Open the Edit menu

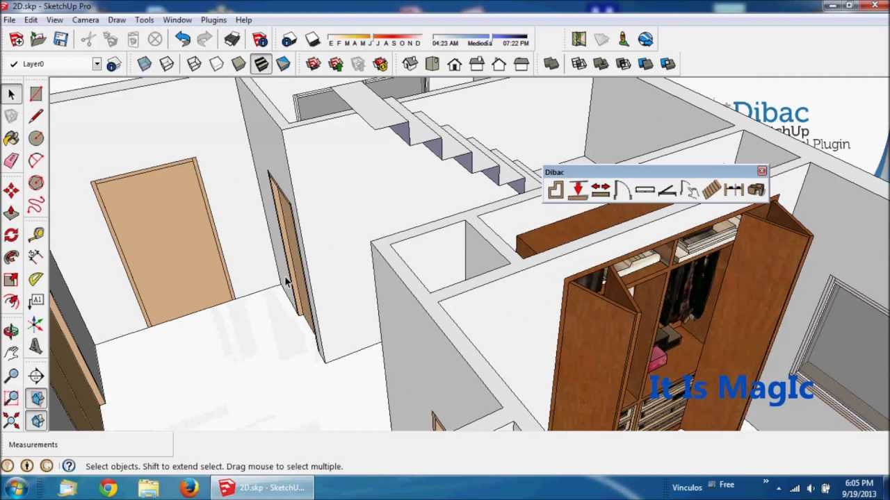(31, 20)
